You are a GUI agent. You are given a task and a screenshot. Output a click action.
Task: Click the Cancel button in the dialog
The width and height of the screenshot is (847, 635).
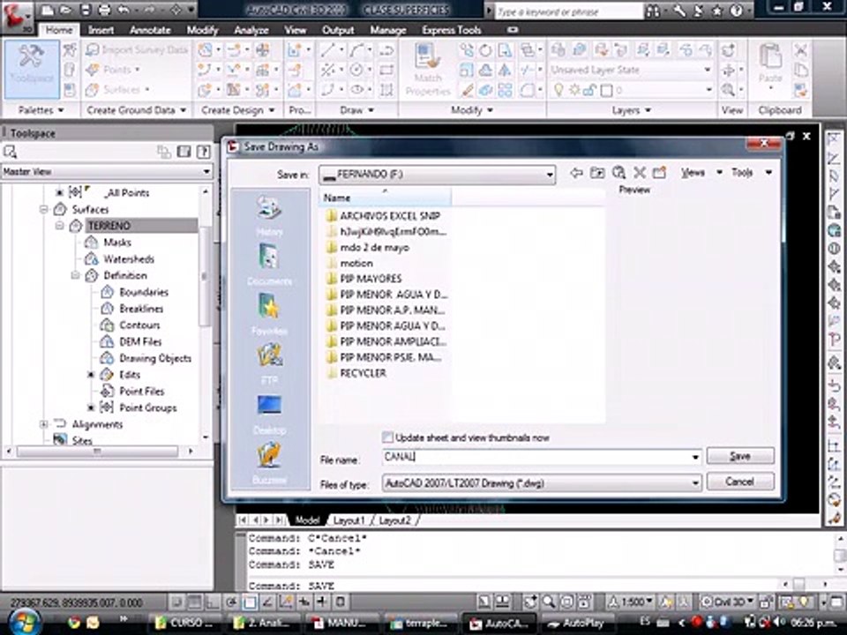click(x=740, y=482)
